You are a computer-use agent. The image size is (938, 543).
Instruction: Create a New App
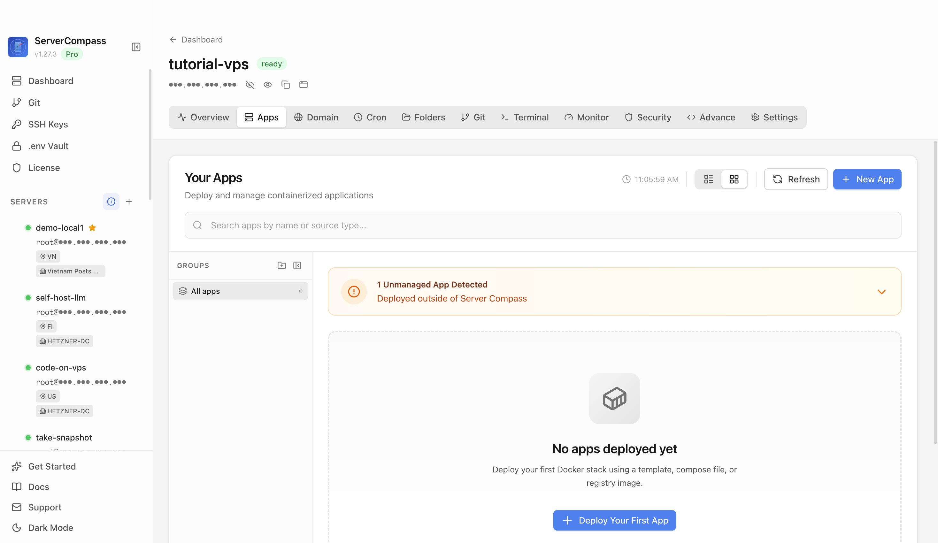tap(867, 180)
